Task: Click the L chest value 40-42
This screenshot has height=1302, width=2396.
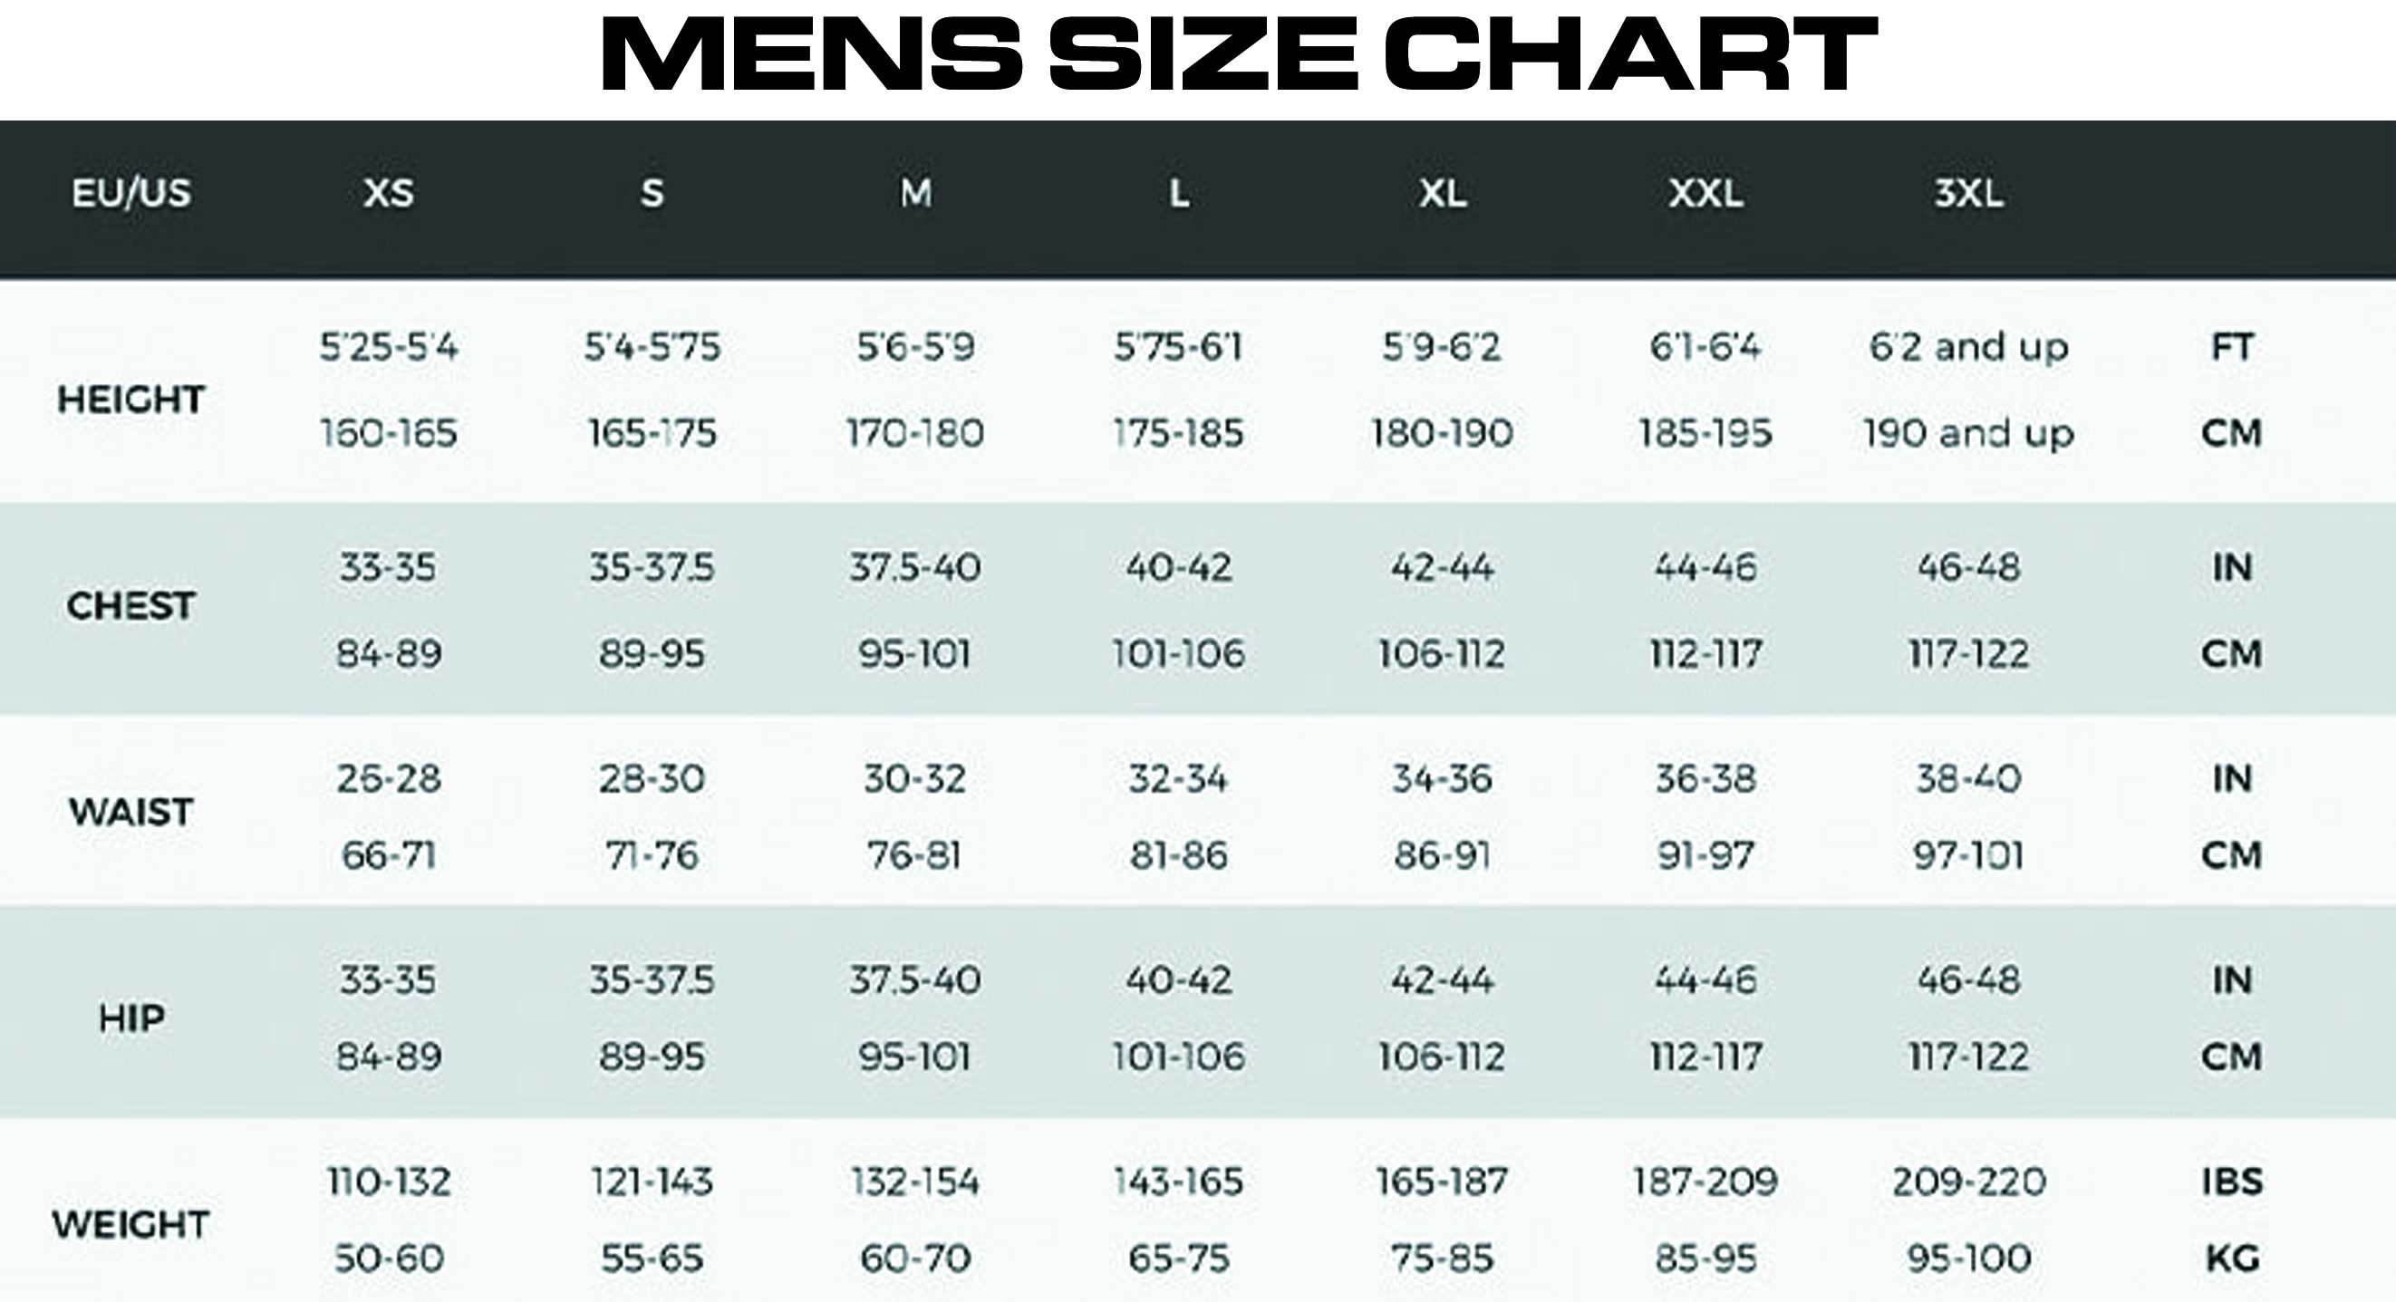Action: click(1178, 567)
